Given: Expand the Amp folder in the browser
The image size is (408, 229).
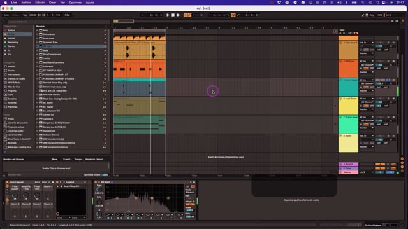Looking at the screenshot, I should click(x=37, y=30).
